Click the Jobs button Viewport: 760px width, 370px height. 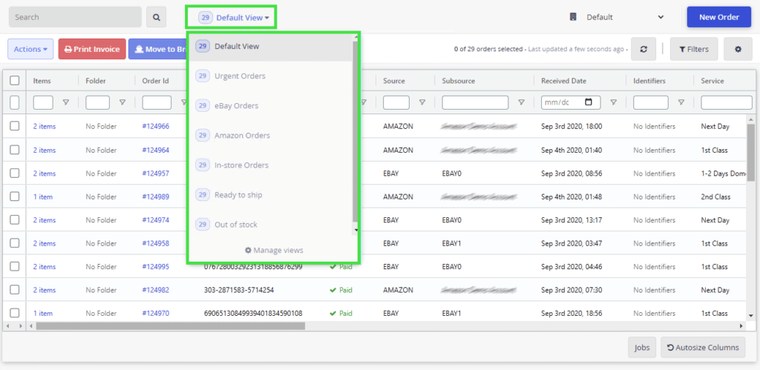[642, 347]
